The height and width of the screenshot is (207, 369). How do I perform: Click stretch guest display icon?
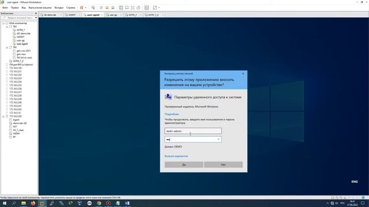point(155,7)
